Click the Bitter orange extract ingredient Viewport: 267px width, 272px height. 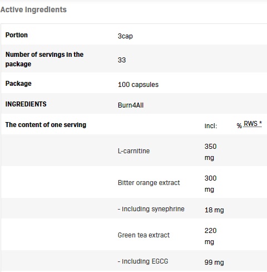[149, 183]
